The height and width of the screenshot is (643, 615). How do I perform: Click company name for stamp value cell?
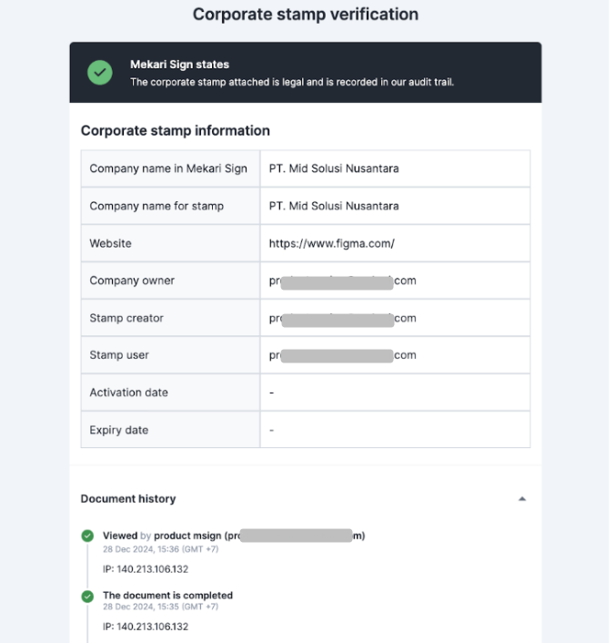395,206
